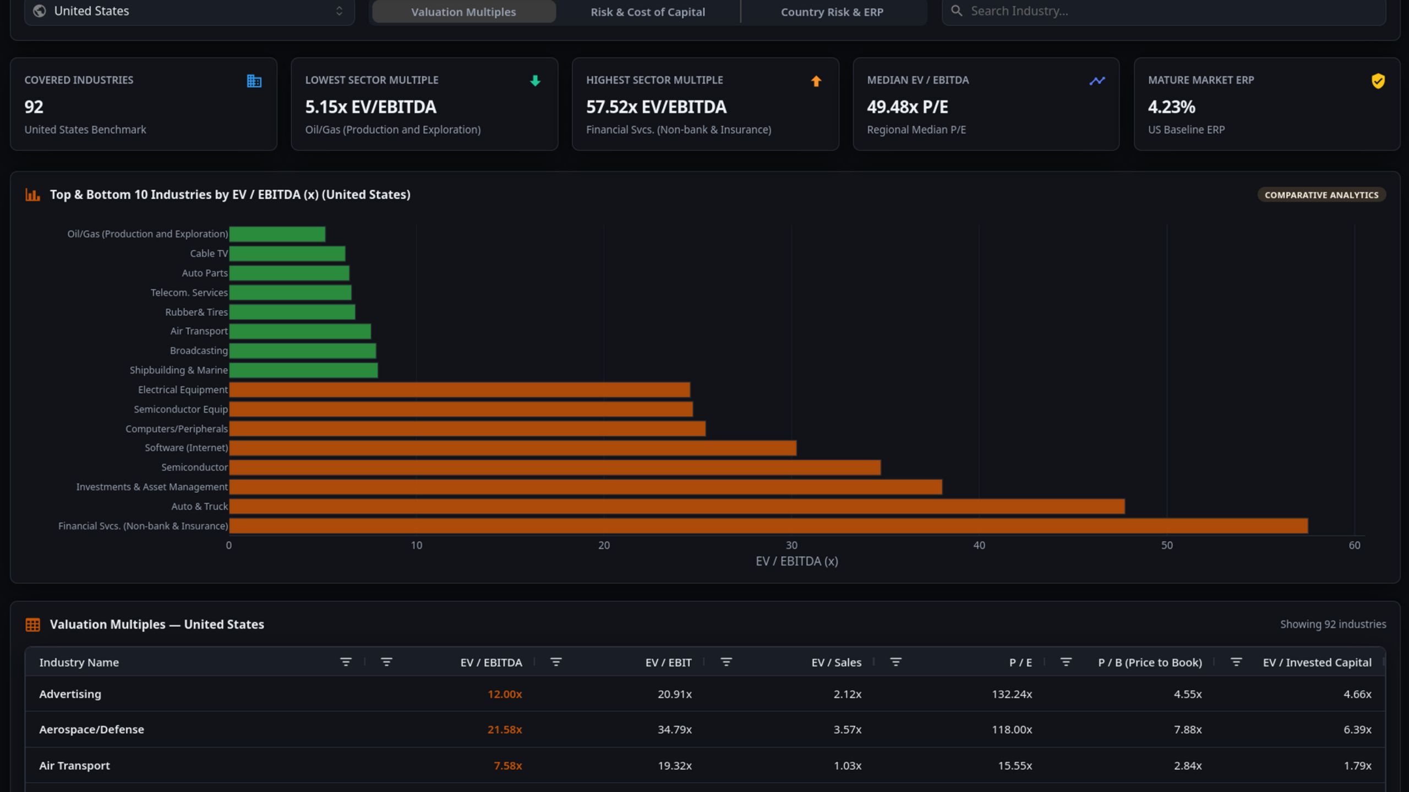Click the 'Showing 92 industries' text
1409x792 pixels.
point(1333,624)
